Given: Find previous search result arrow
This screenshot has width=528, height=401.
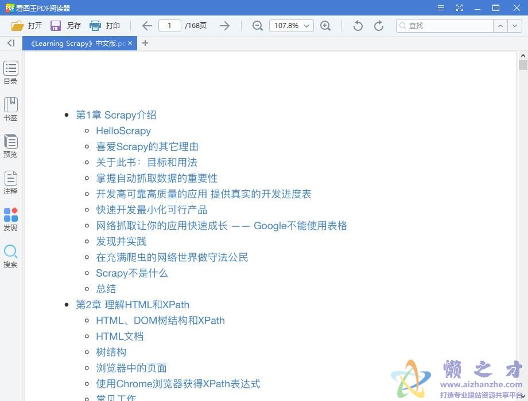Looking at the screenshot, I should pyautogui.click(x=500, y=26).
